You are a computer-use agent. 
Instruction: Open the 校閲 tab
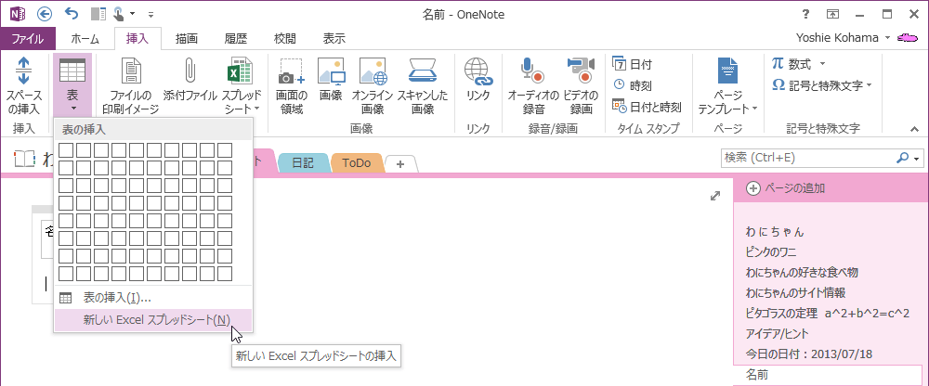click(285, 39)
